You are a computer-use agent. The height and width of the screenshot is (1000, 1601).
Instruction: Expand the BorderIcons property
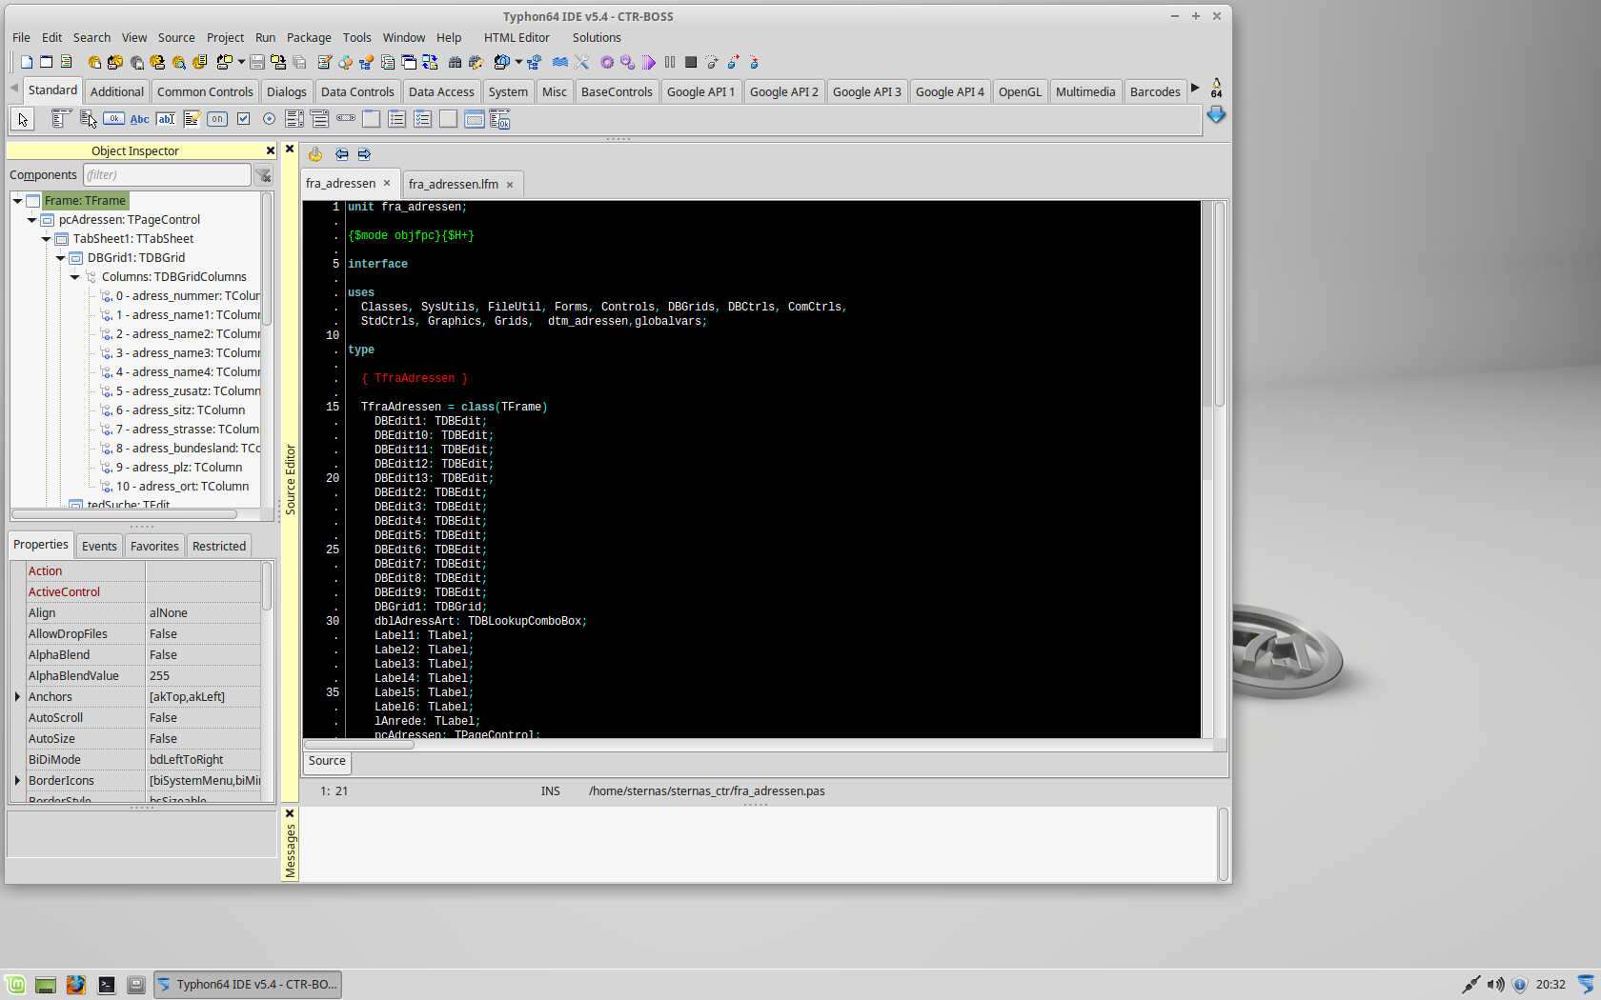[17, 781]
